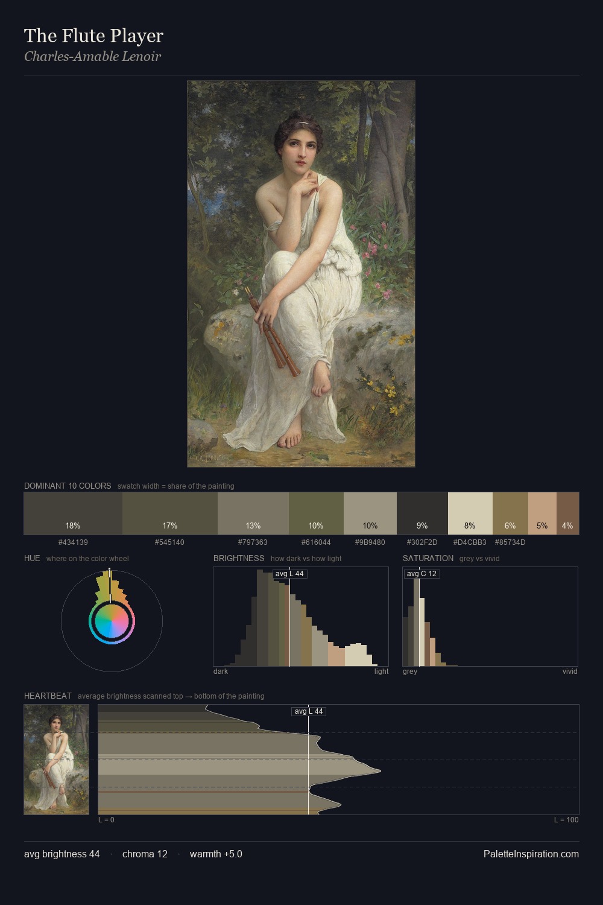Image resolution: width=603 pixels, height=905 pixels.
Task: Click the 'avg C 12' label
Action: tap(421, 574)
